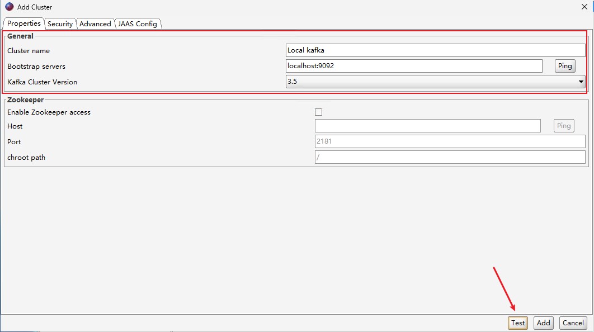Click the chroot path field

(450, 157)
